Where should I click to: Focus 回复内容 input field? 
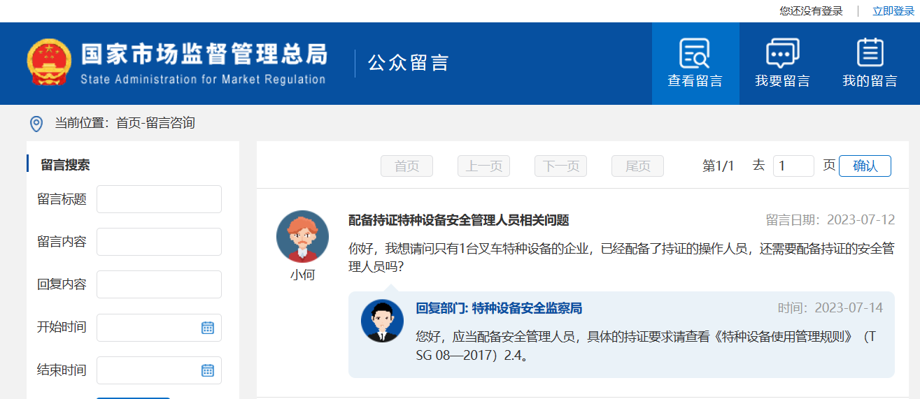coord(159,284)
